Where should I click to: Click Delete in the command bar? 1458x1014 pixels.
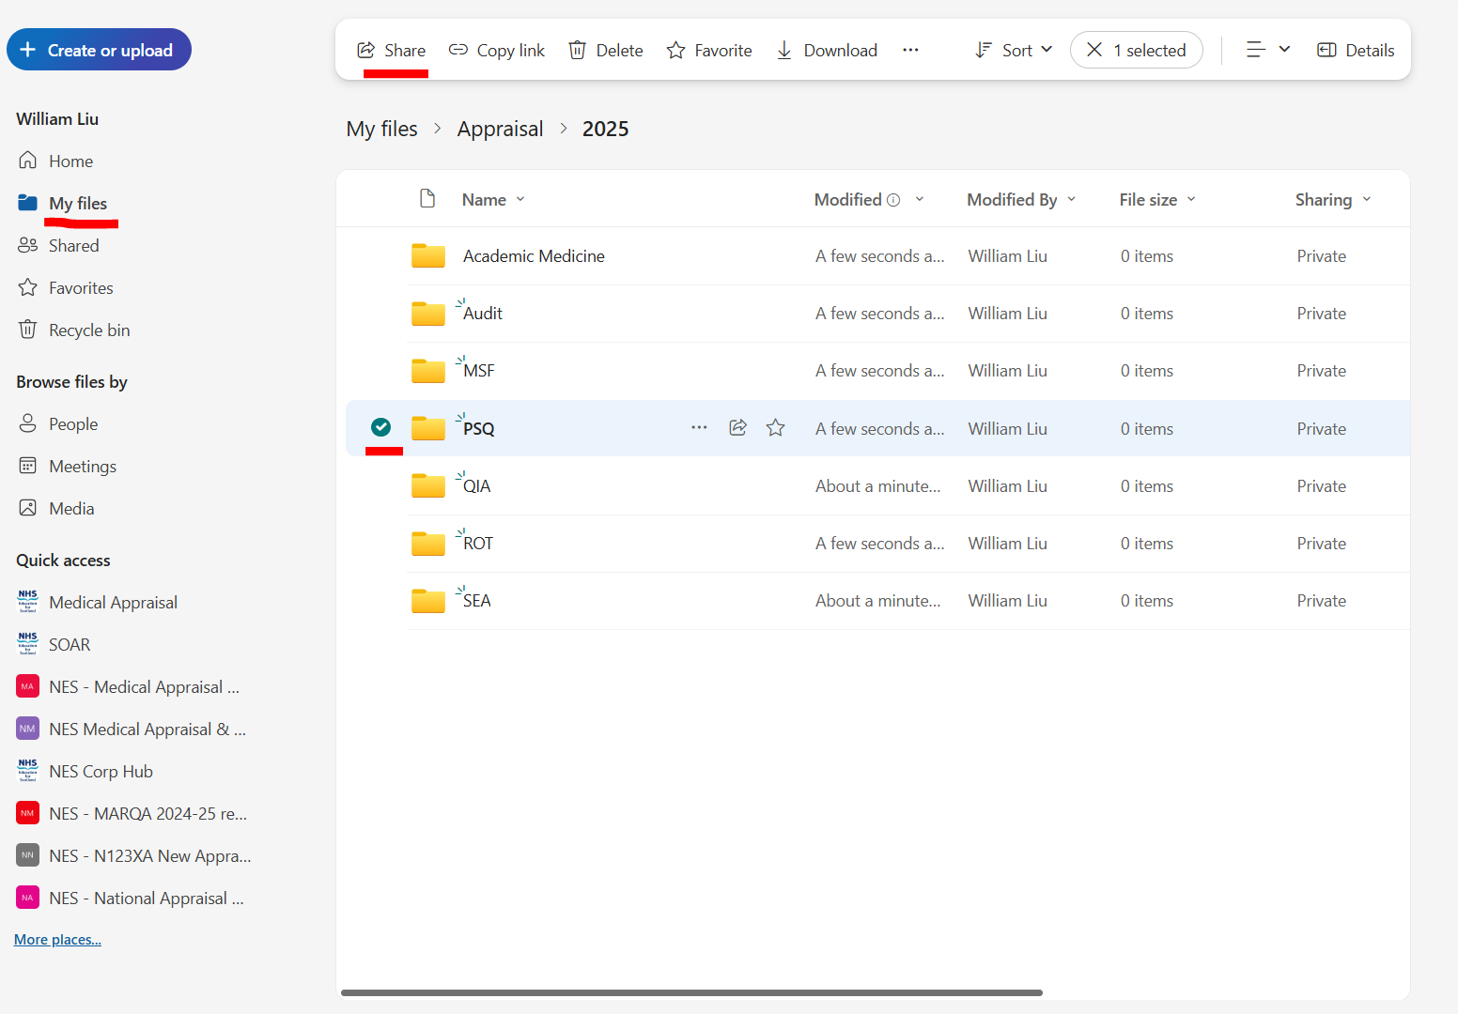pos(606,51)
